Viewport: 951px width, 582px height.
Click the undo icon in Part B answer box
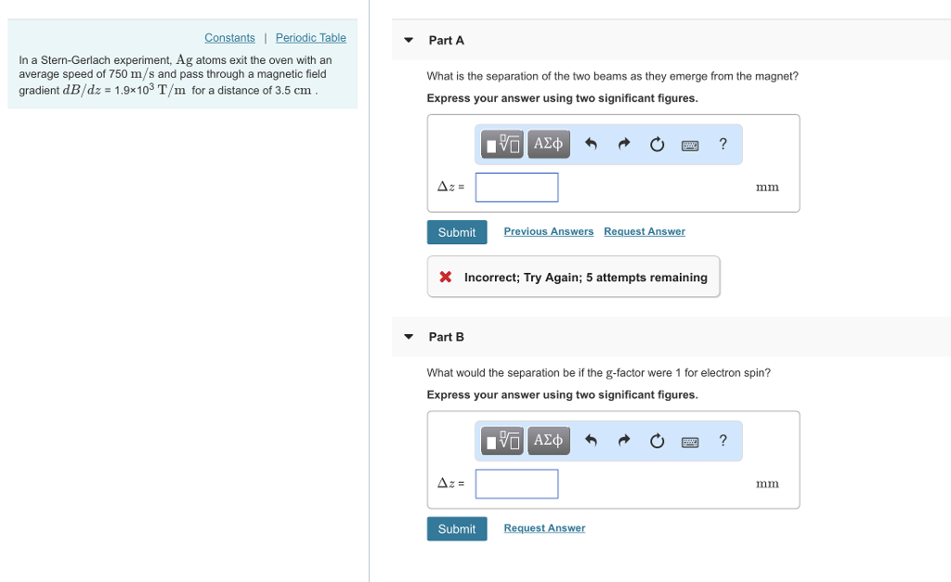(591, 440)
